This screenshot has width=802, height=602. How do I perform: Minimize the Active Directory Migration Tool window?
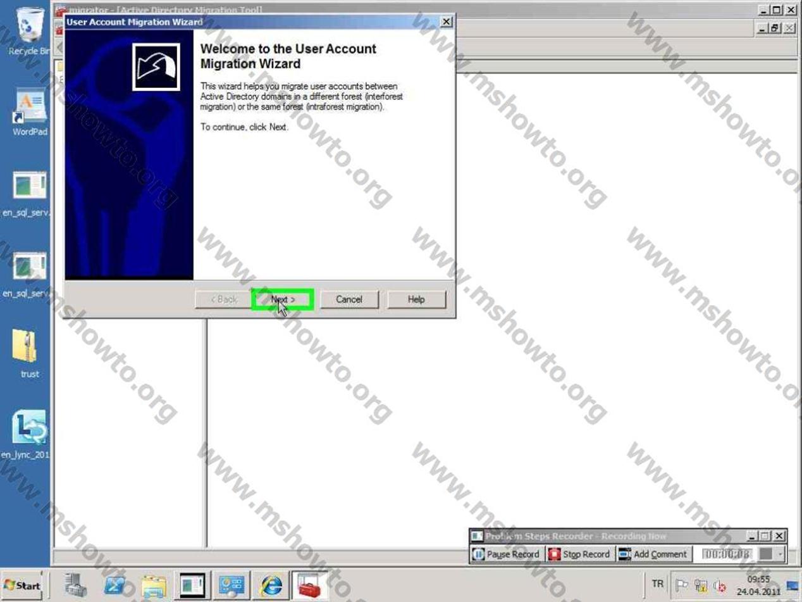point(763,10)
